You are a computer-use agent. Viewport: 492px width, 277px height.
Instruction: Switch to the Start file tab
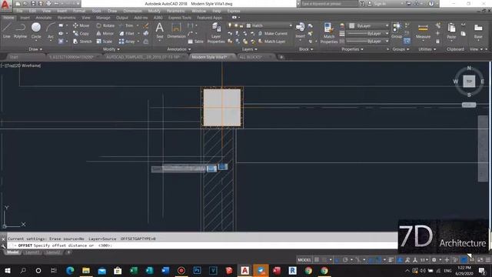(x=14, y=57)
